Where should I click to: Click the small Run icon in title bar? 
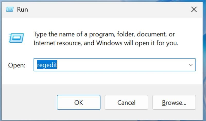click(x=10, y=10)
